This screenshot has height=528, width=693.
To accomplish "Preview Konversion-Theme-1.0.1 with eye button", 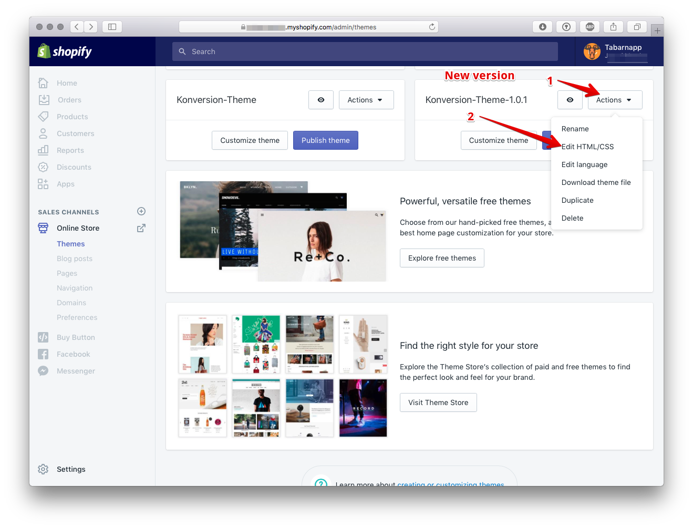I will click(x=570, y=100).
